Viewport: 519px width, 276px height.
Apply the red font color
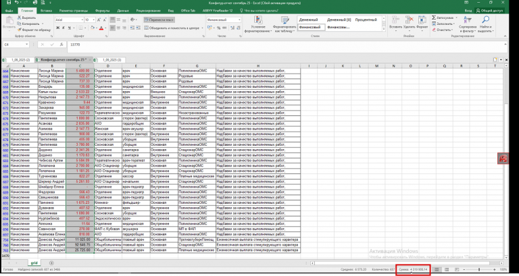click(101, 28)
